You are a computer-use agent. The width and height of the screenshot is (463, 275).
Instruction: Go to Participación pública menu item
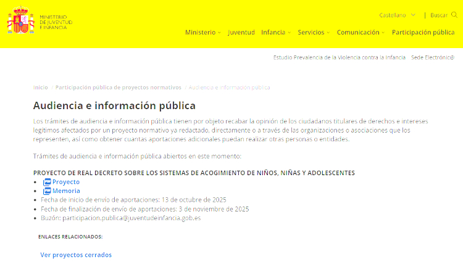coord(423,33)
